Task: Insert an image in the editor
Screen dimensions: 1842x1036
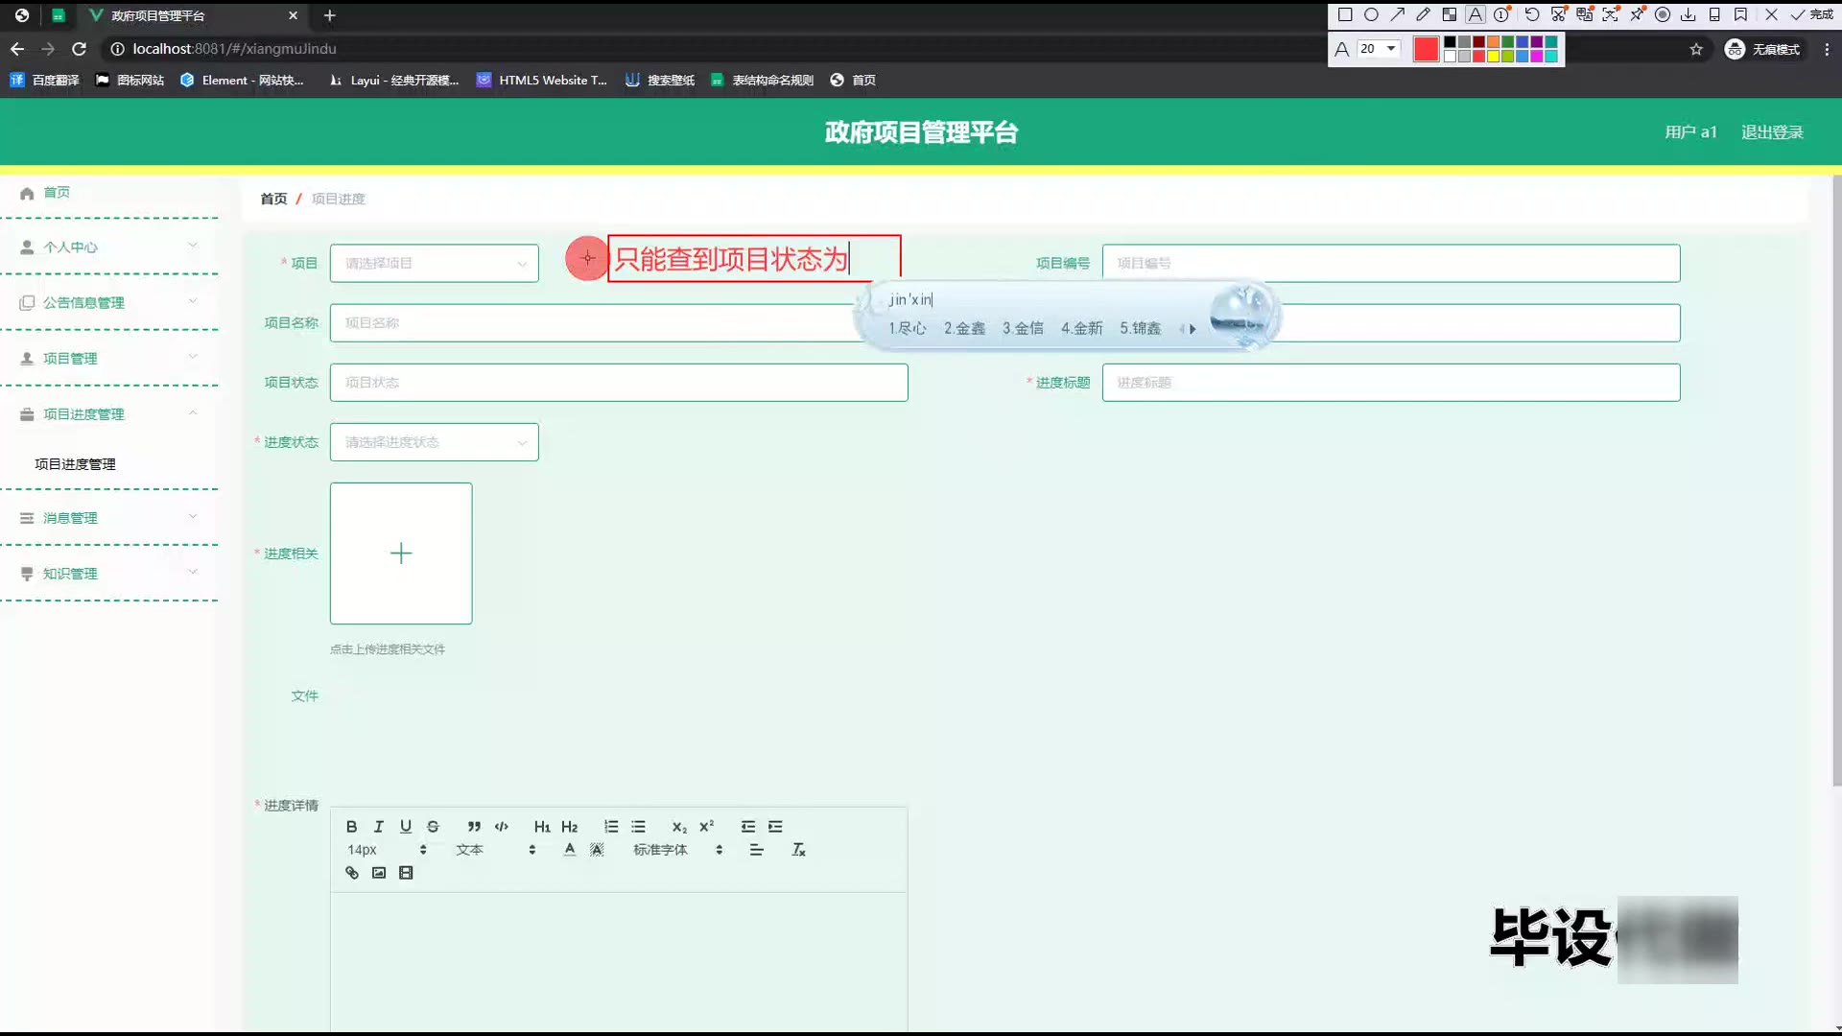Action: point(378,872)
